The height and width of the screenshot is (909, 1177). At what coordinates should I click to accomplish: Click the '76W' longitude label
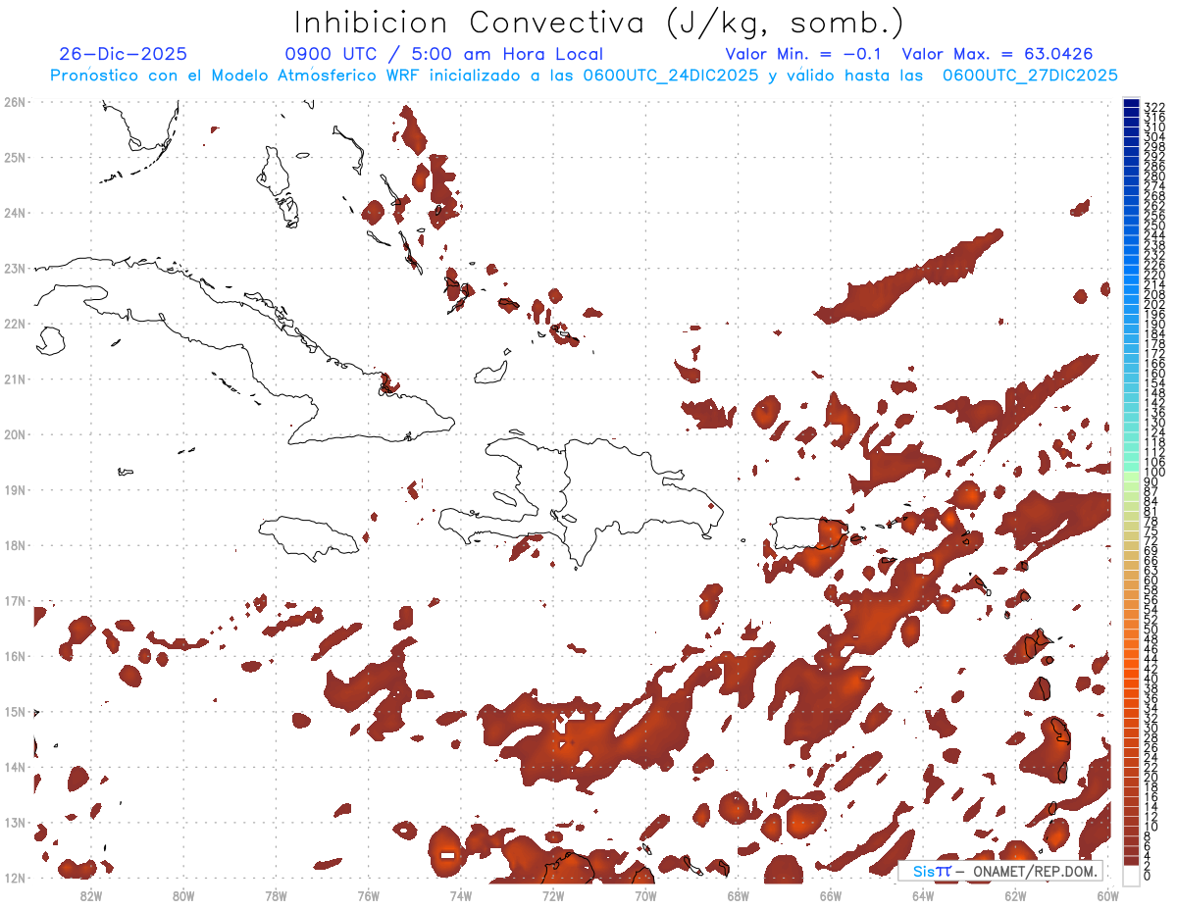[368, 894]
